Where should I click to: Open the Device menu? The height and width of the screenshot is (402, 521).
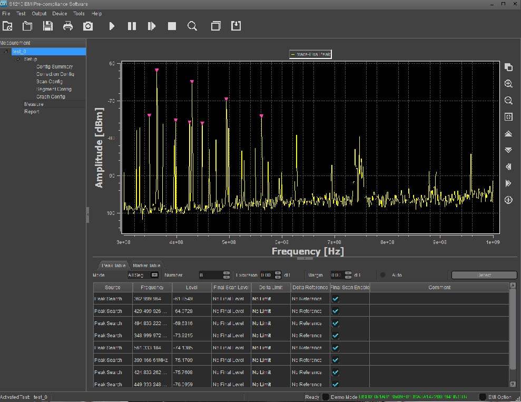pos(60,13)
